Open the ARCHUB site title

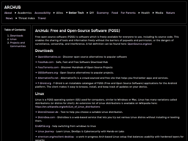[13, 7]
